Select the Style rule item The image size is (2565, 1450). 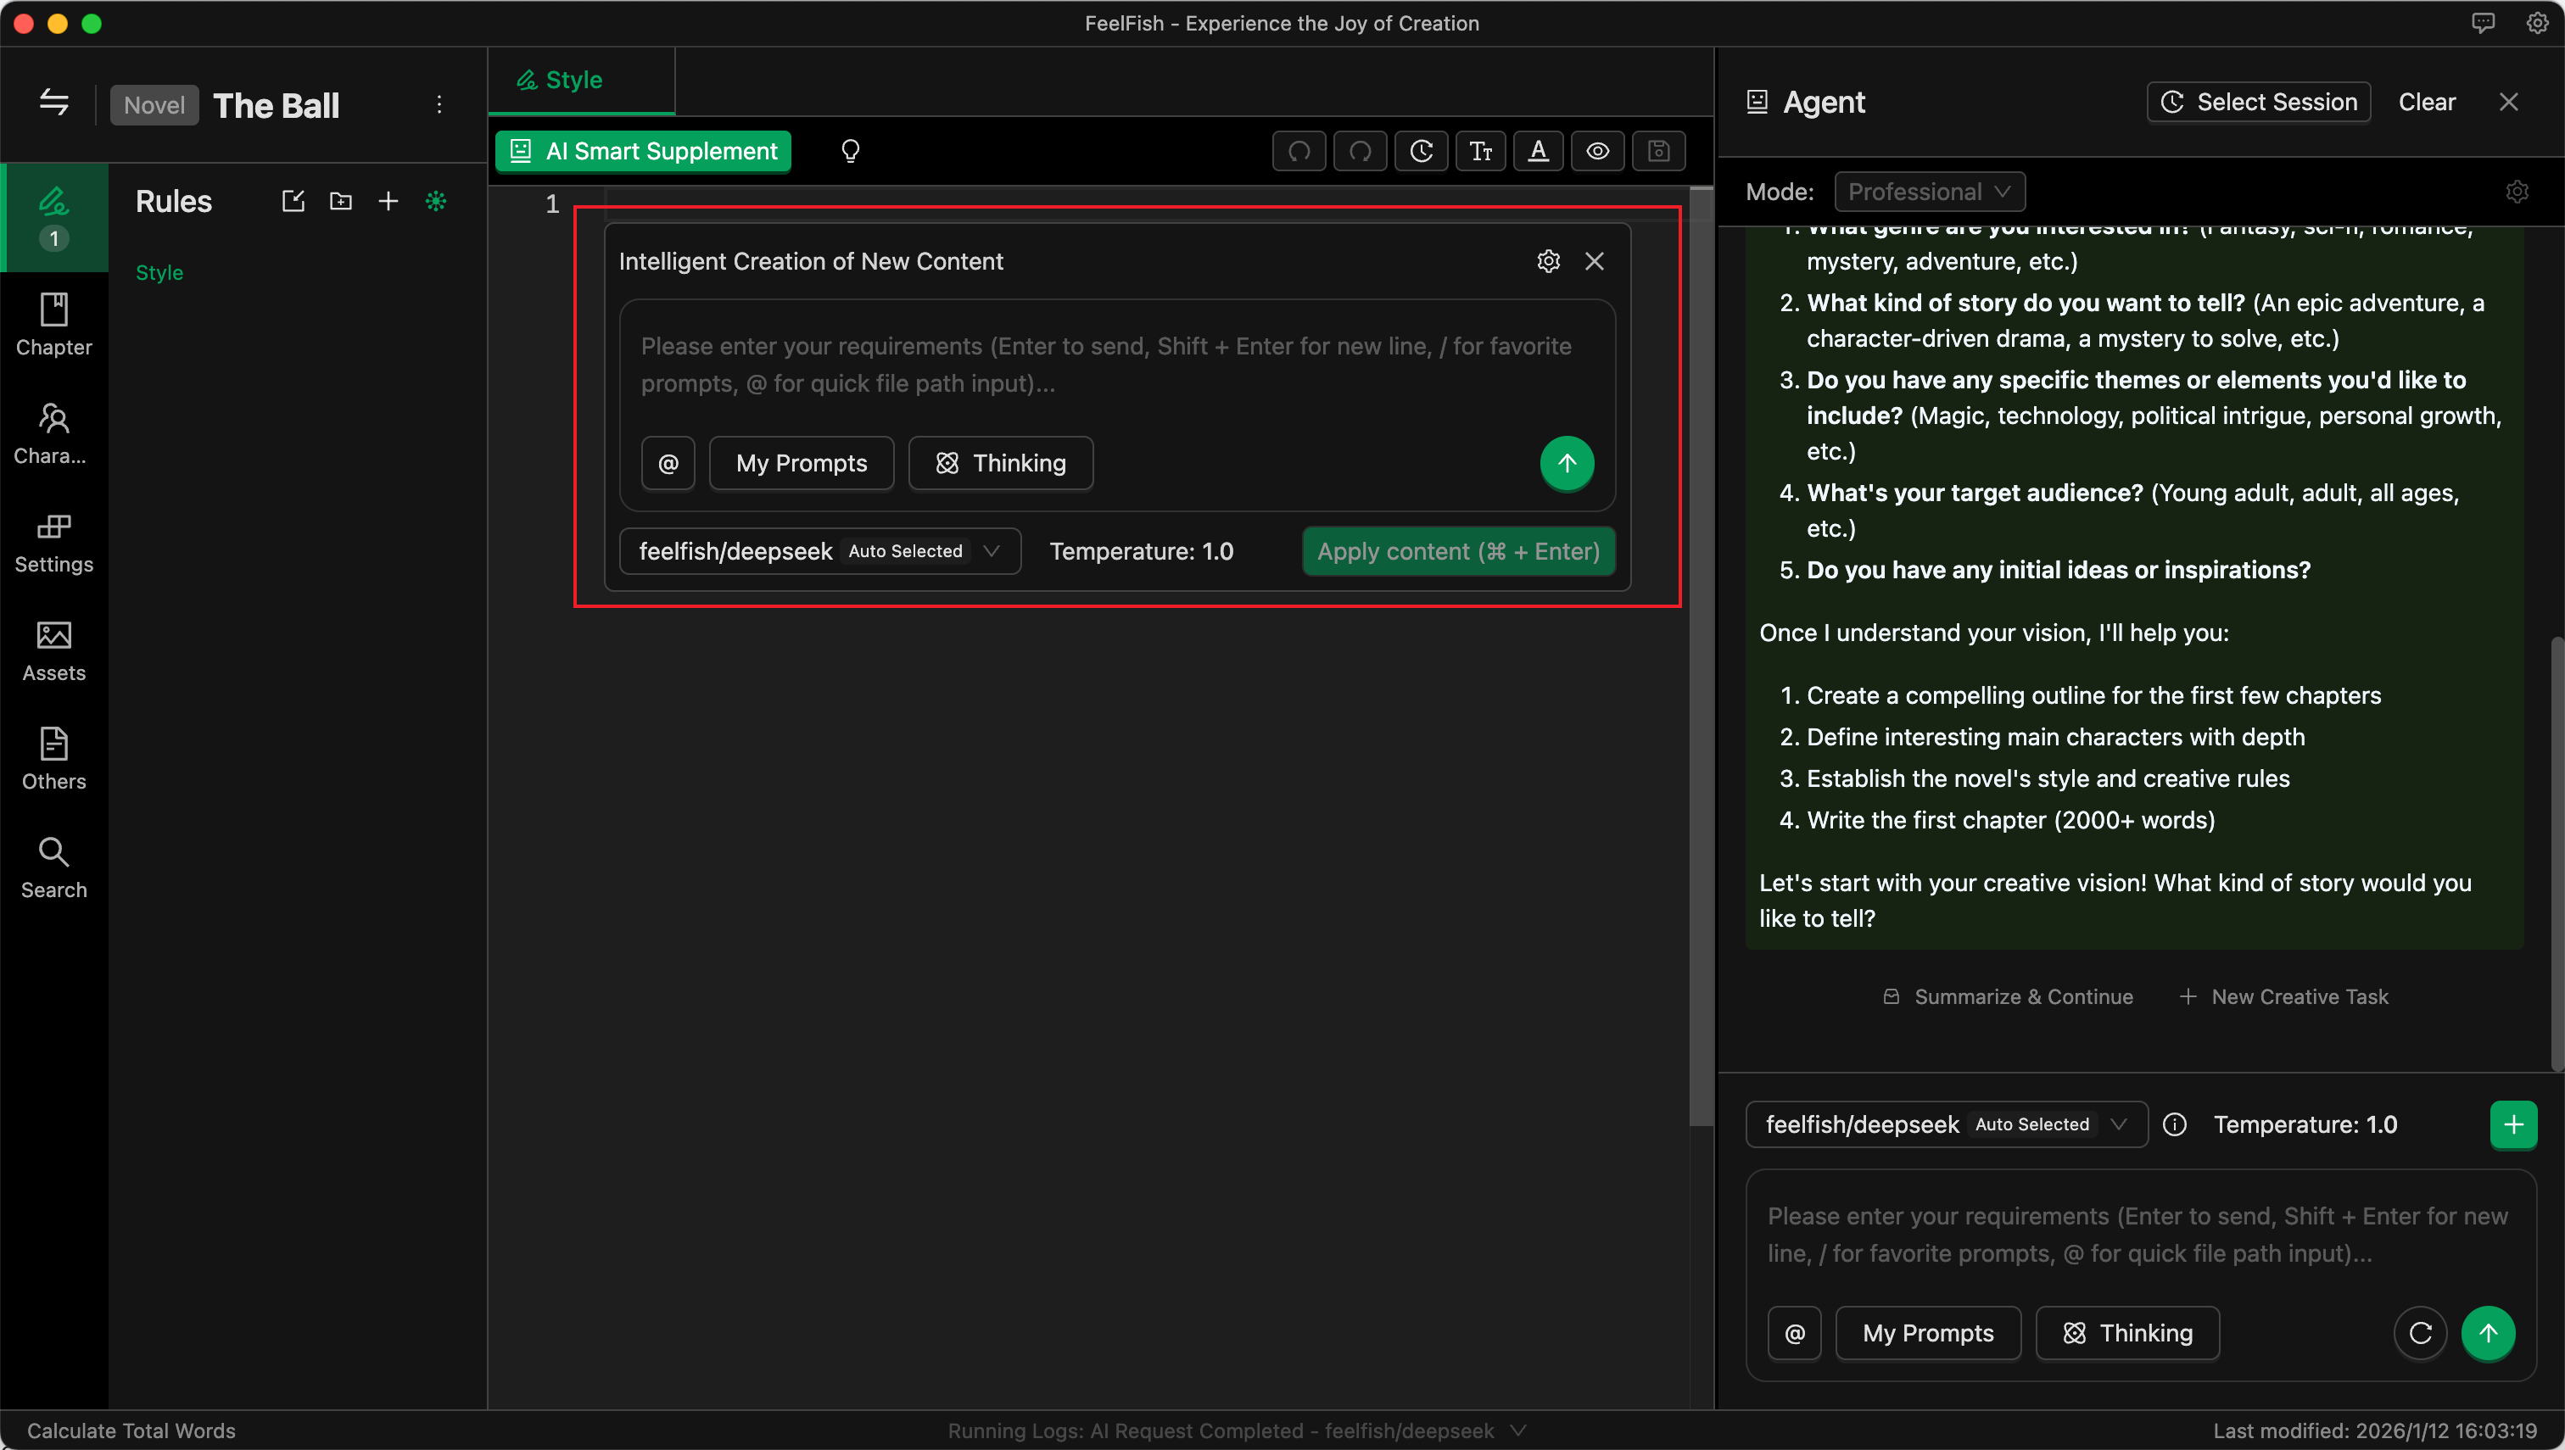(x=159, y=272)
